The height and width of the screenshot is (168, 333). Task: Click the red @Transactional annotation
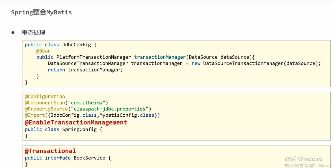pos(50,151)
